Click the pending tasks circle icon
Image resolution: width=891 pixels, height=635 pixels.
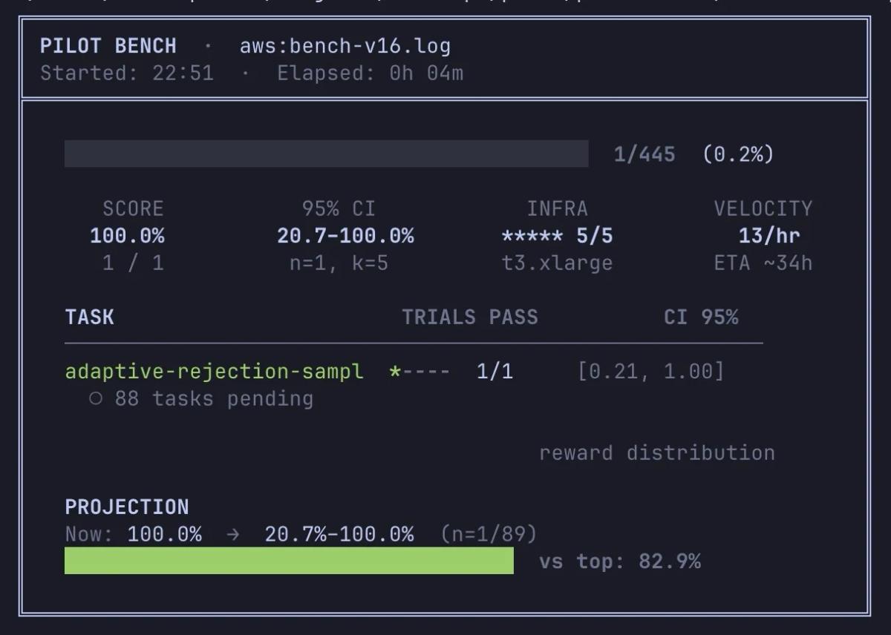[x=95, y=398]
